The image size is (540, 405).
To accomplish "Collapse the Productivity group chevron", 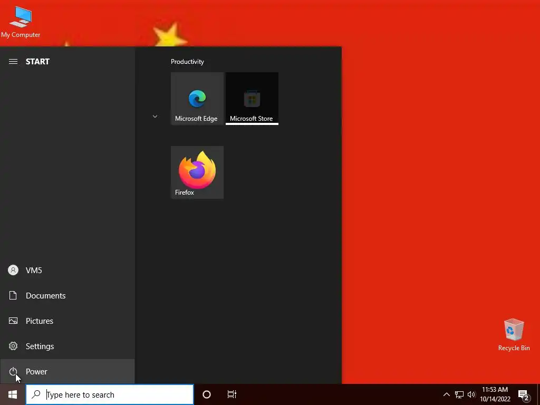I will point(155,117).
